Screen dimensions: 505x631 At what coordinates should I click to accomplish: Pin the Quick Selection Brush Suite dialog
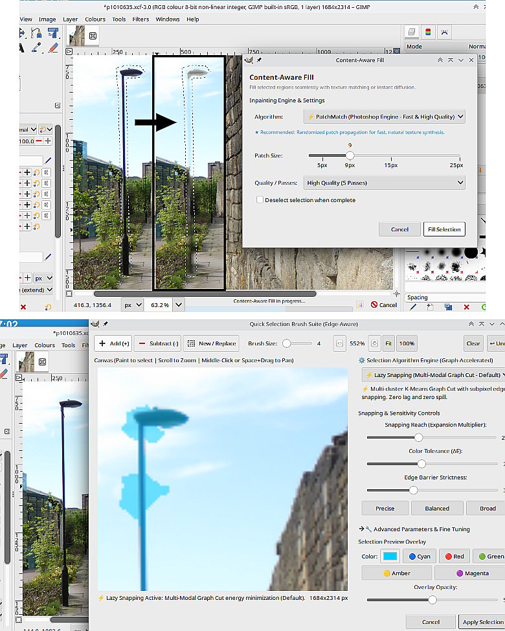pos(106,323)
